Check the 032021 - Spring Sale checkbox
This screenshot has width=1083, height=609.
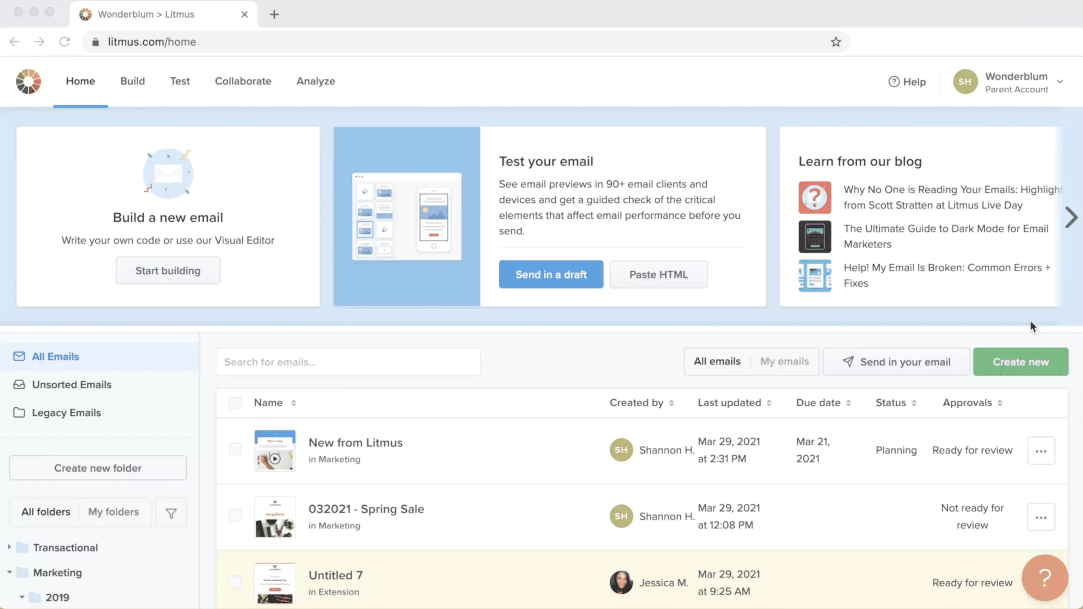[235, 515]
